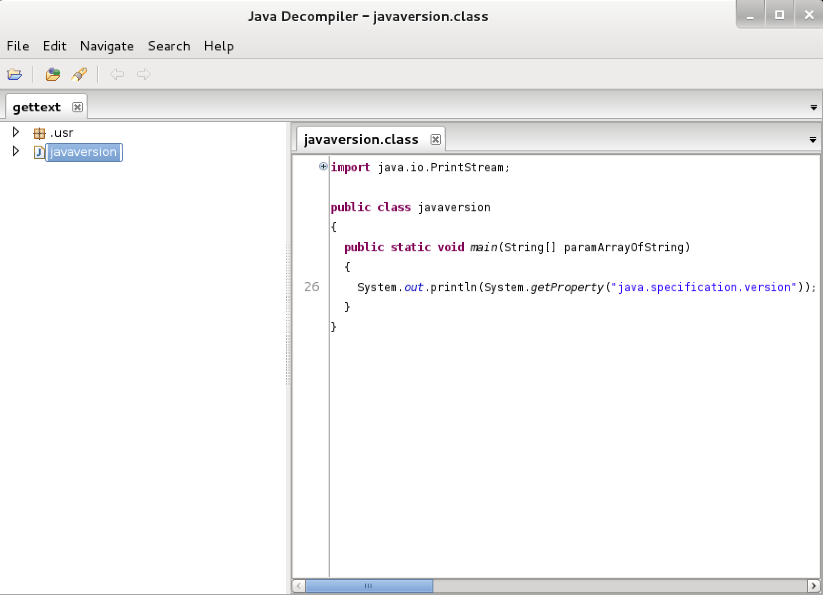Click the fold marker beside the import statement
Viewport: 823px width, 595px height.
tap(322, 166)
